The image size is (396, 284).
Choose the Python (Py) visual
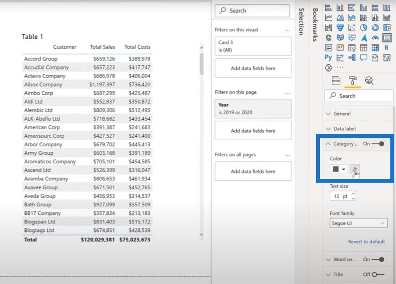328,58
